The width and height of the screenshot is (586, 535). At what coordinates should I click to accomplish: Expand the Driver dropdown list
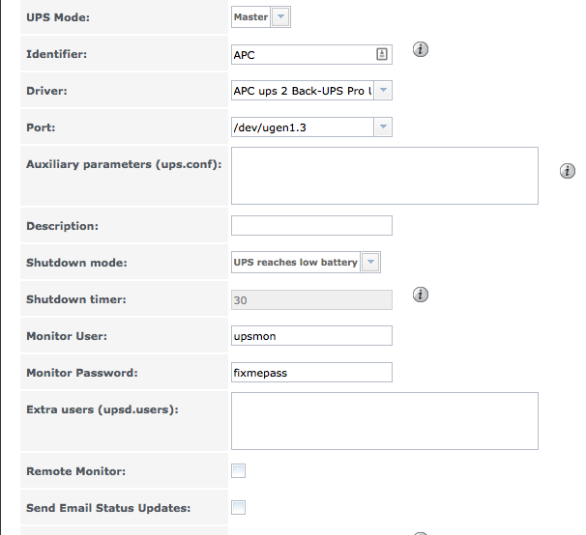click(383, 91)
